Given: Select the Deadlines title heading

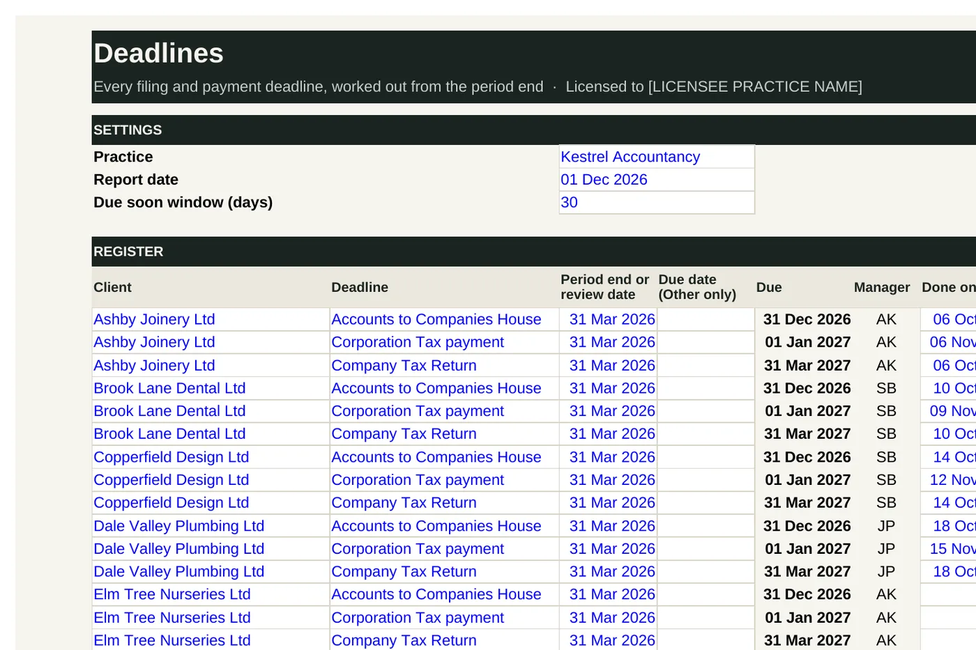Looking at the screenshot, I should [x=159, y=54].
